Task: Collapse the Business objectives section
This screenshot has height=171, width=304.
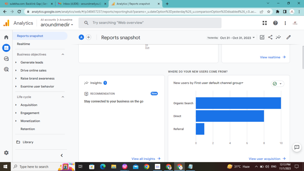Action: pyautogui.click(x=62, y=54)
